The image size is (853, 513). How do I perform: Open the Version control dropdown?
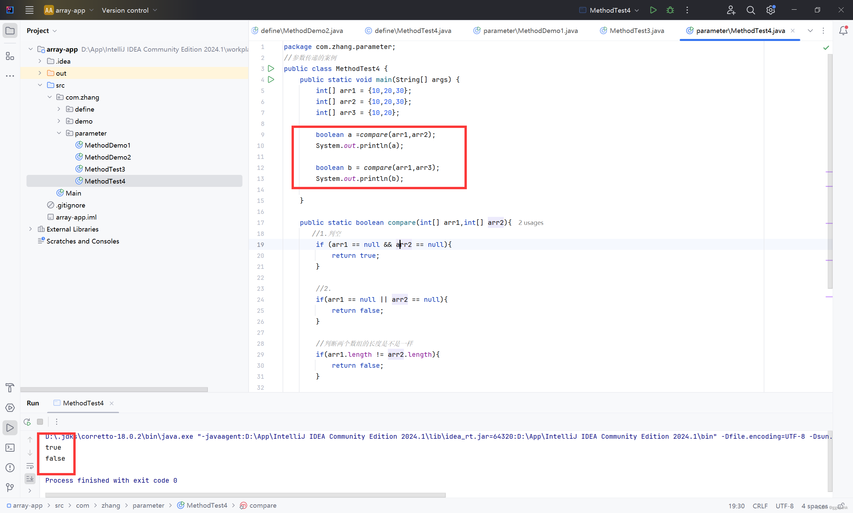tap(129, 10)
